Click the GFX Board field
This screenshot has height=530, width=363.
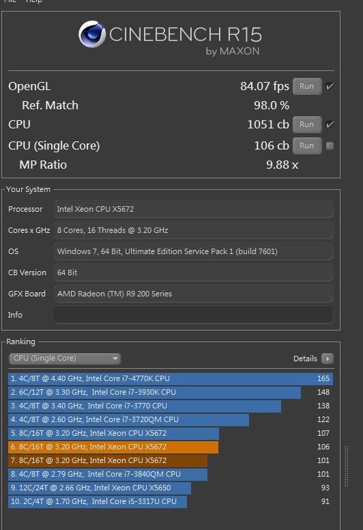(193, 294)
